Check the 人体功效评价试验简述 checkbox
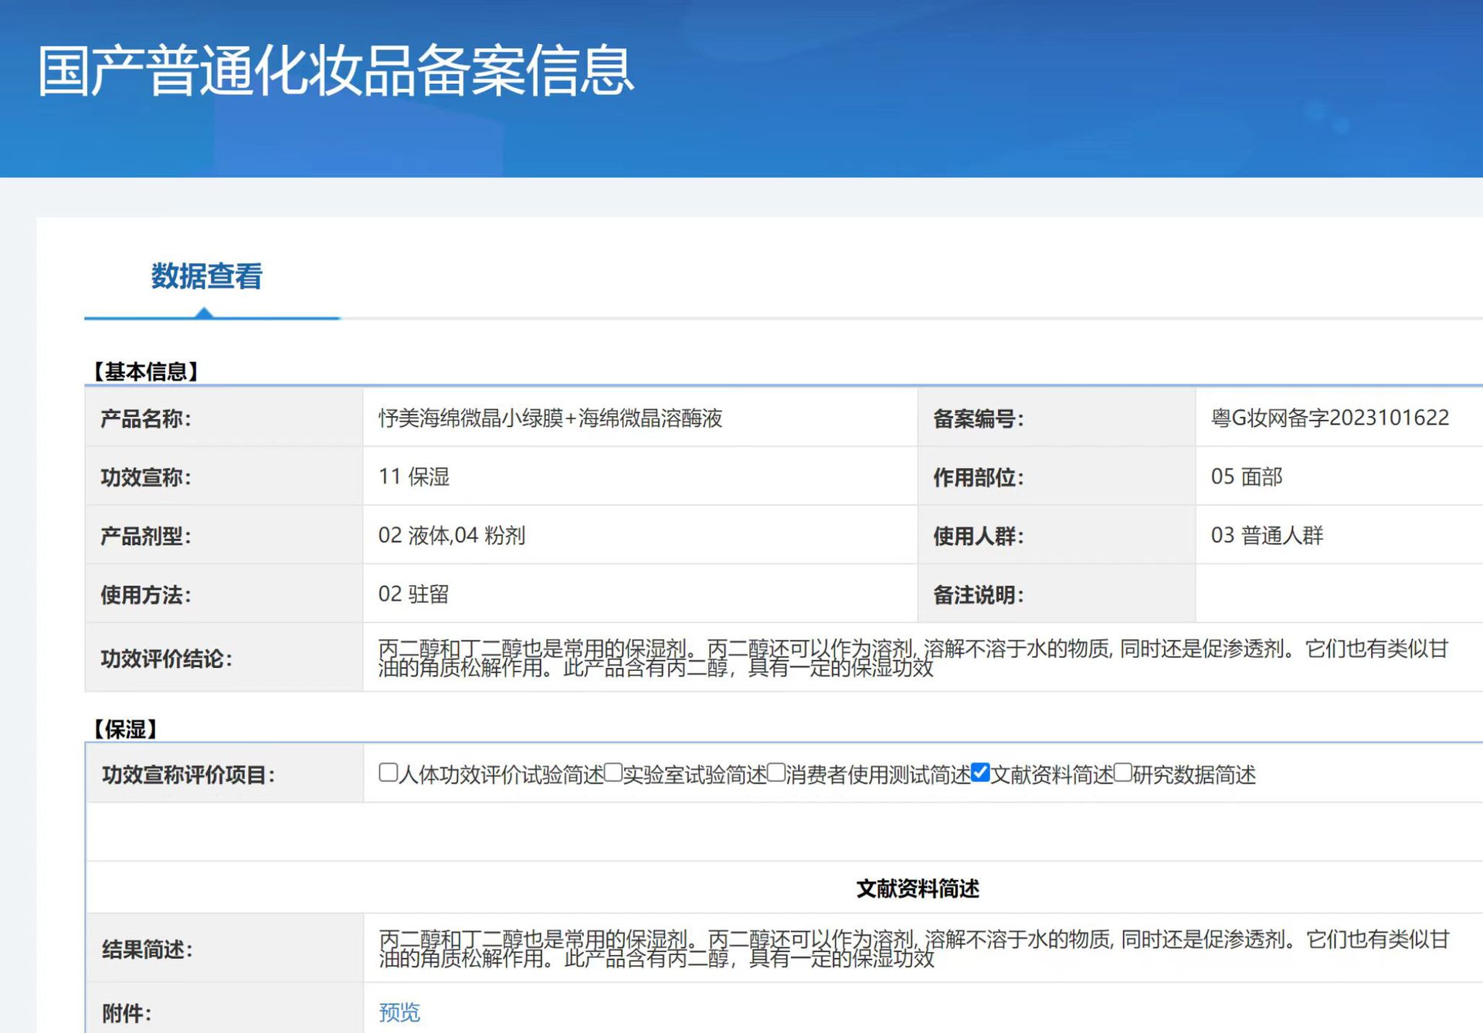 click(x=389, y=772)
